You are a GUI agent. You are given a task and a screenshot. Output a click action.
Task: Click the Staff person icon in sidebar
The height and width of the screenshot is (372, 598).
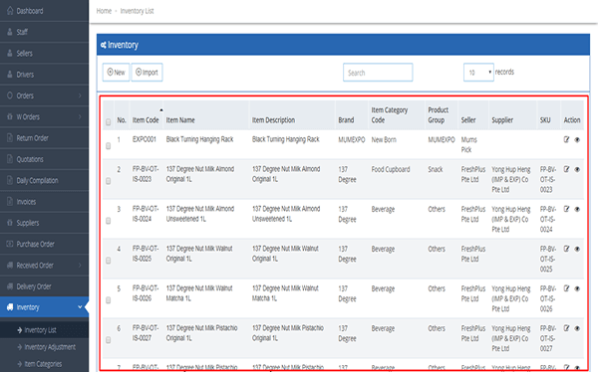point(10,32)
